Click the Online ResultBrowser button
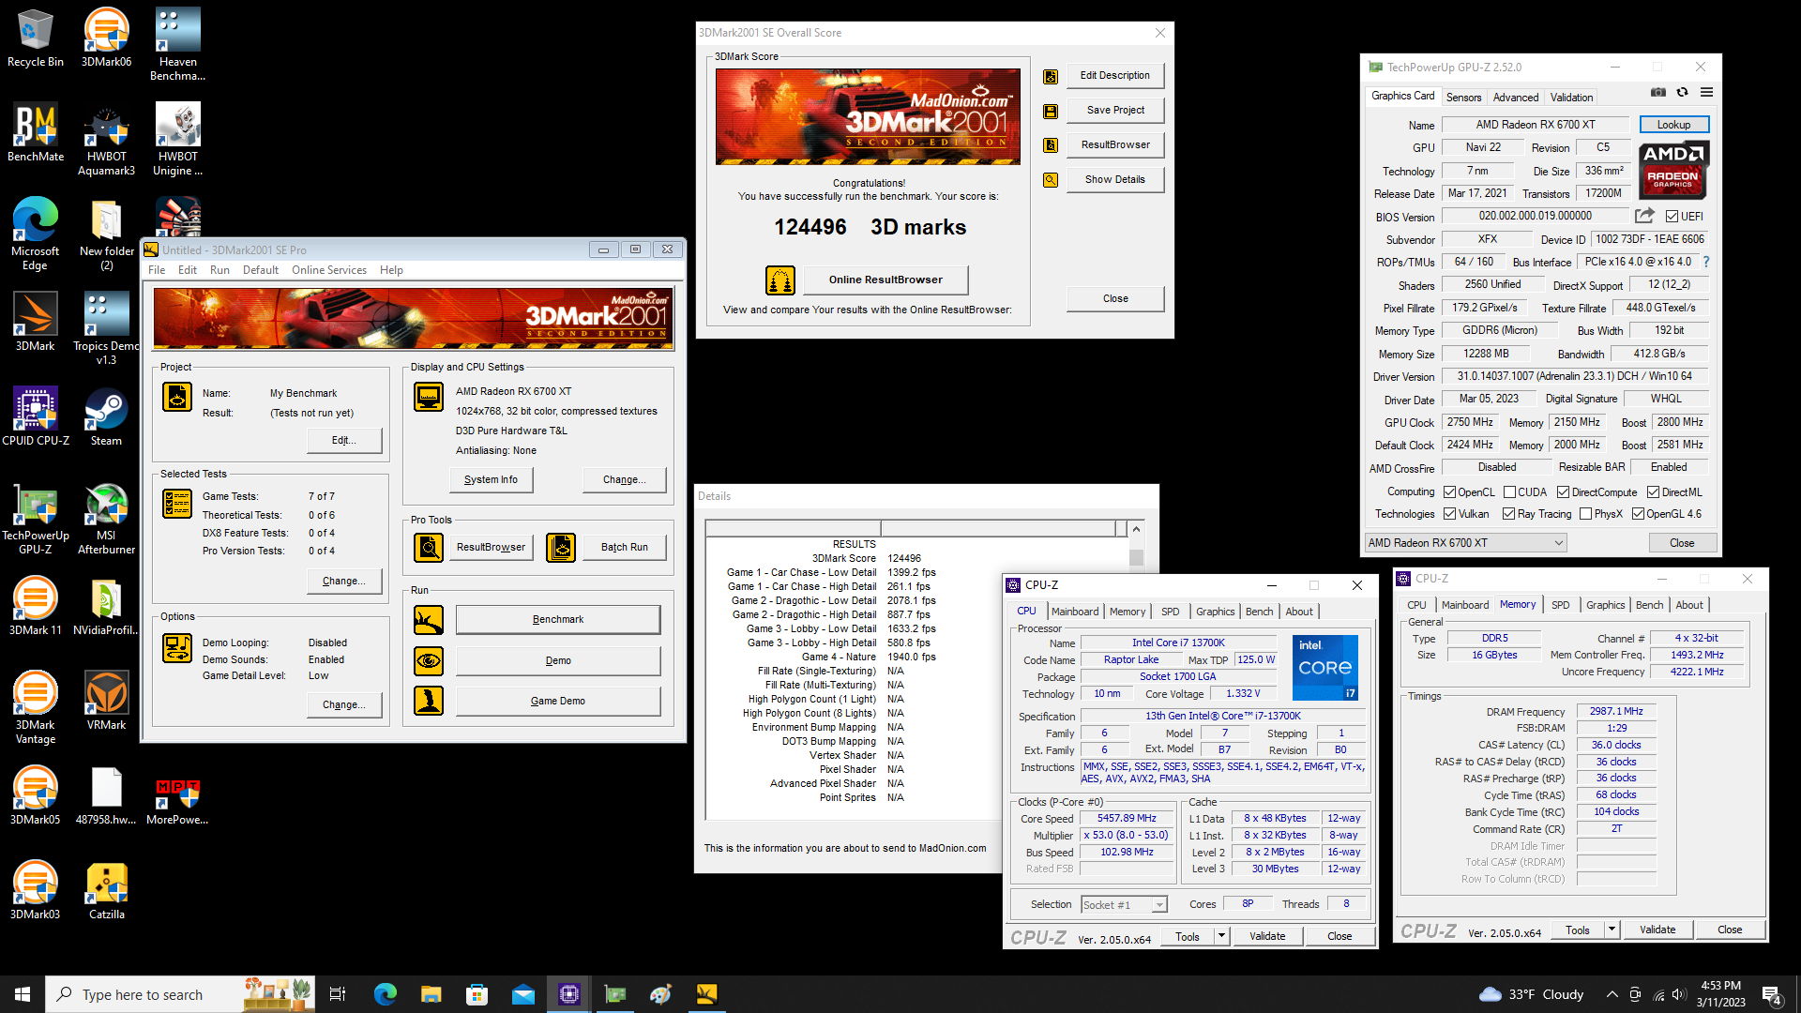This screenshot has height=1013, width=1801. point(885,280)
